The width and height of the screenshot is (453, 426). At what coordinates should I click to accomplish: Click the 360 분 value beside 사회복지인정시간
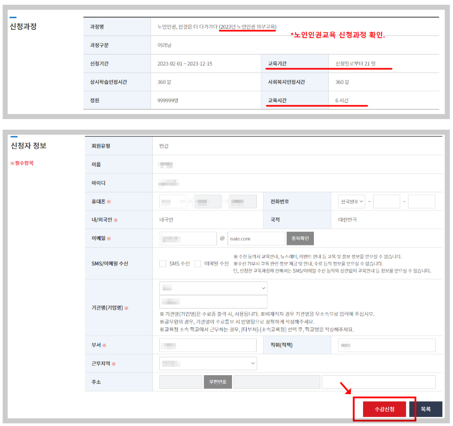point(342,82)
